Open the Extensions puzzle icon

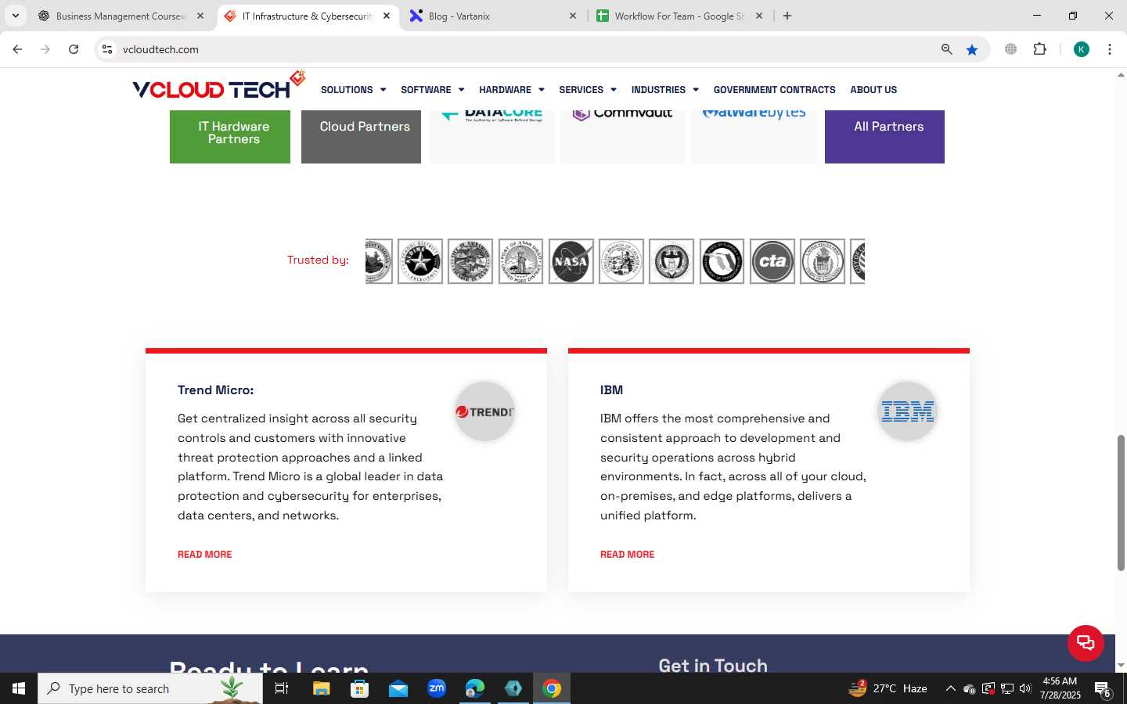[x=1039, y=49]
